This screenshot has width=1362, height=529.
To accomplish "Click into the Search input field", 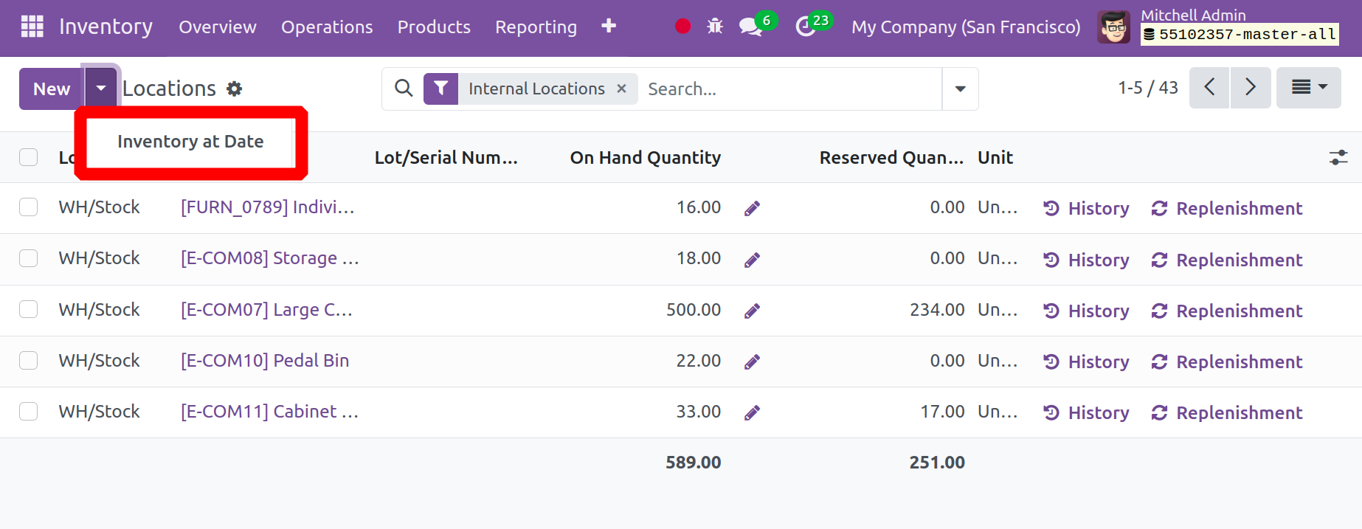I will click(789, 89).
